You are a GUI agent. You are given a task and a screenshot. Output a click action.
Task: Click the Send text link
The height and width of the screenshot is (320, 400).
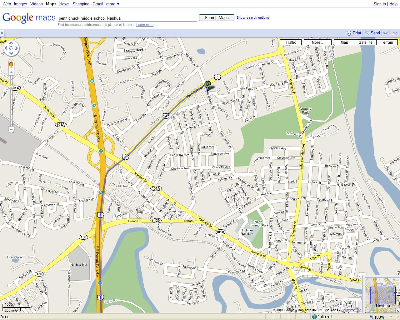point(375,33)
